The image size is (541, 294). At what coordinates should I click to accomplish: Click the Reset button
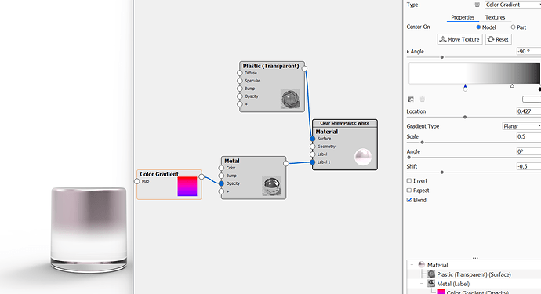click(x=498, y=39)
